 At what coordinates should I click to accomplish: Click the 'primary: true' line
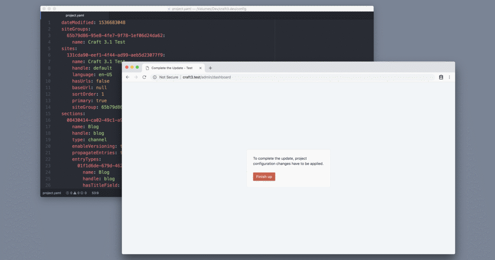89,100
